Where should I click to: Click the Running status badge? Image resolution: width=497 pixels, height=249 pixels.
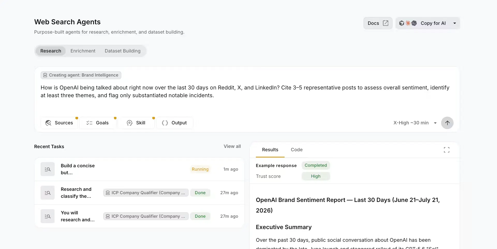point(200,169)
